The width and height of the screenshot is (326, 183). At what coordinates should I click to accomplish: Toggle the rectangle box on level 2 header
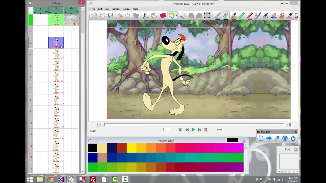pyautogui.click(x=46, y=12)
